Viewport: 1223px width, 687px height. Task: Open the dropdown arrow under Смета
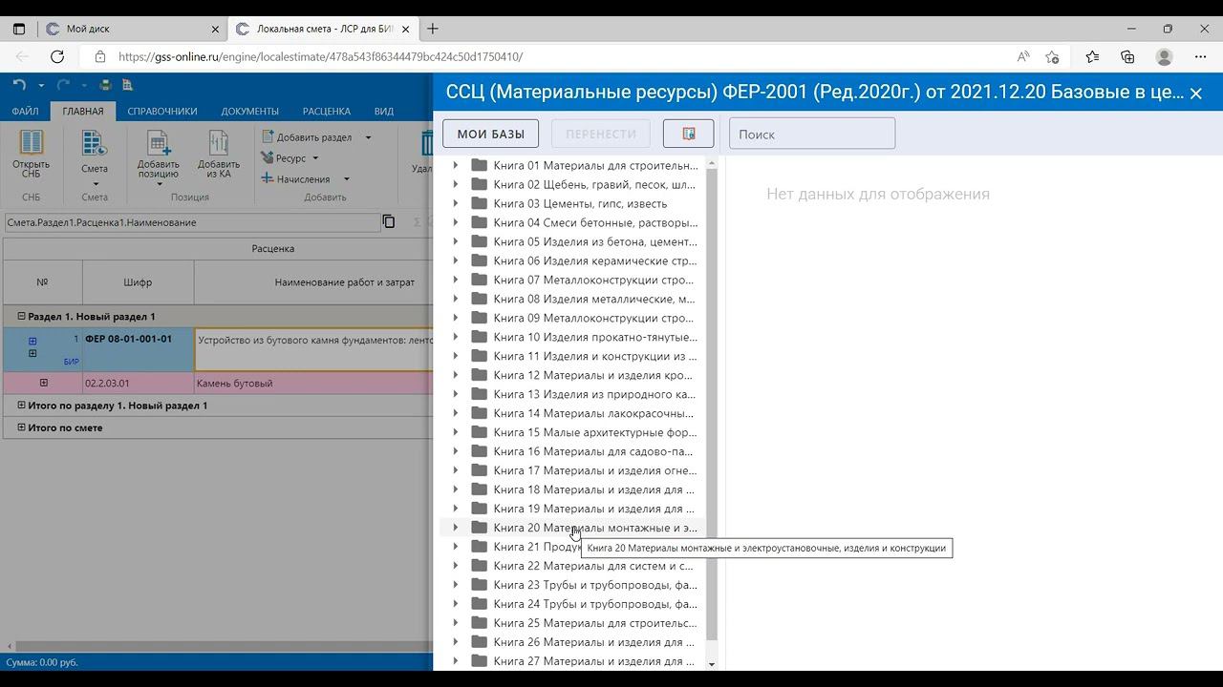pos(95,183)
